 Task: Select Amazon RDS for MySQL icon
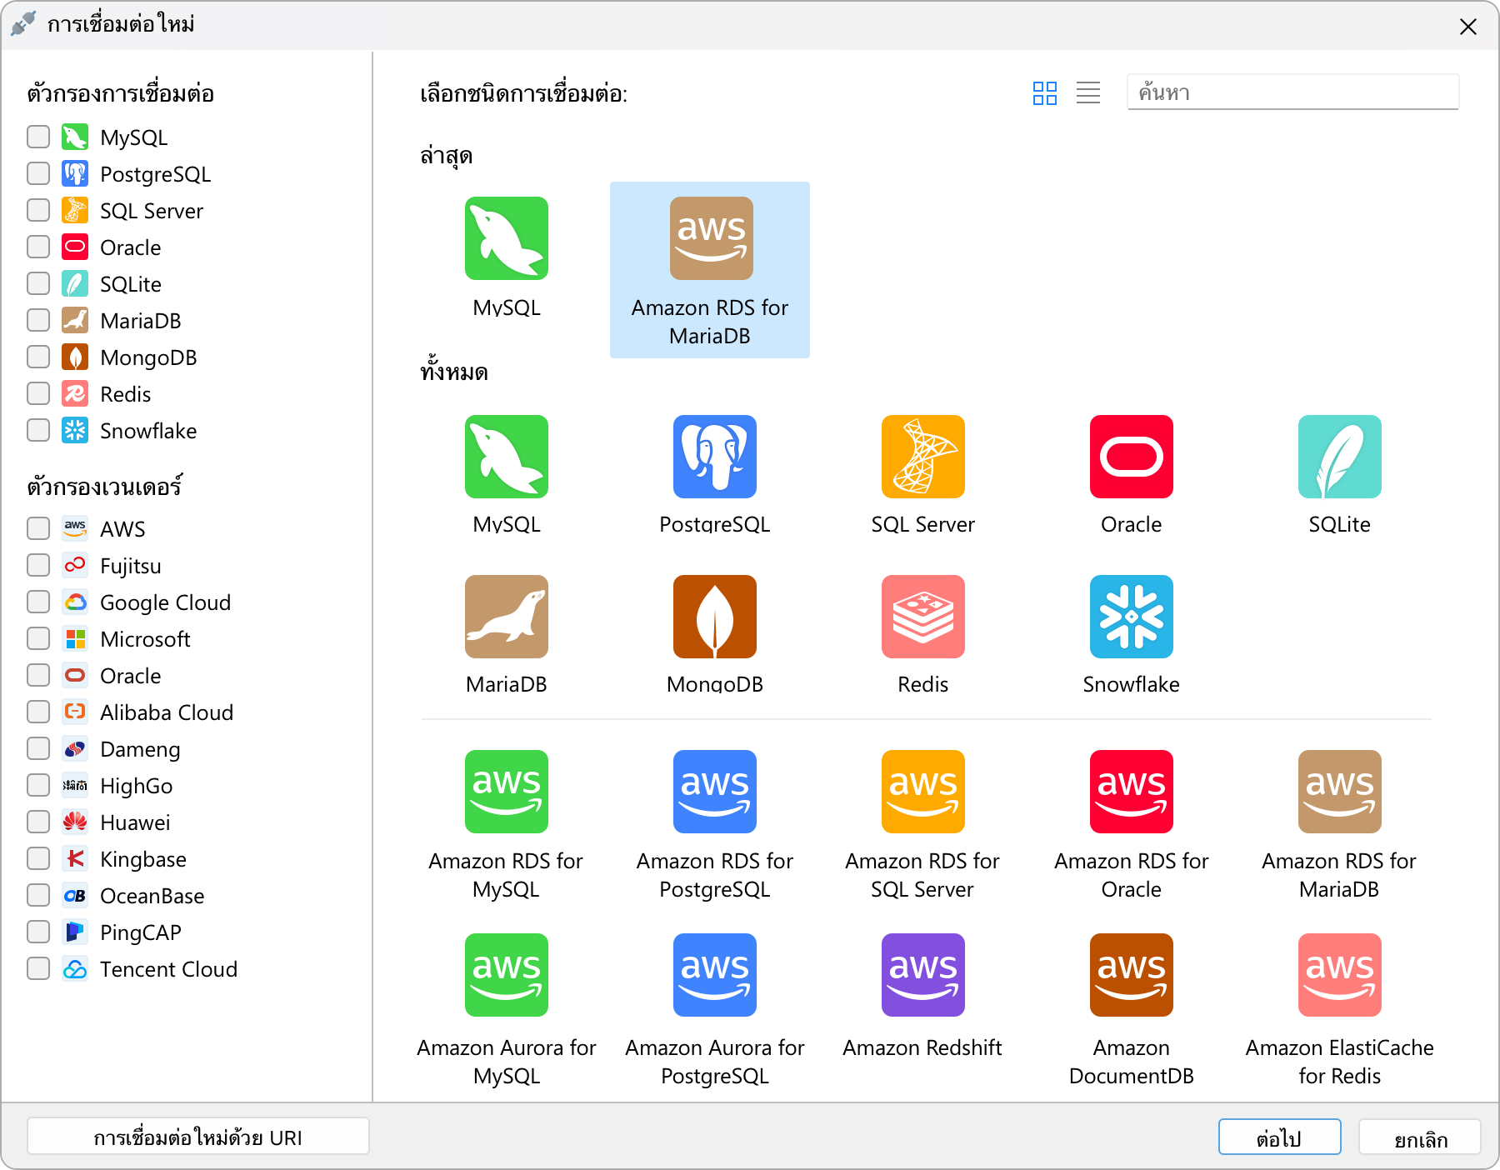pyautogui.click(x=507, y=792)
